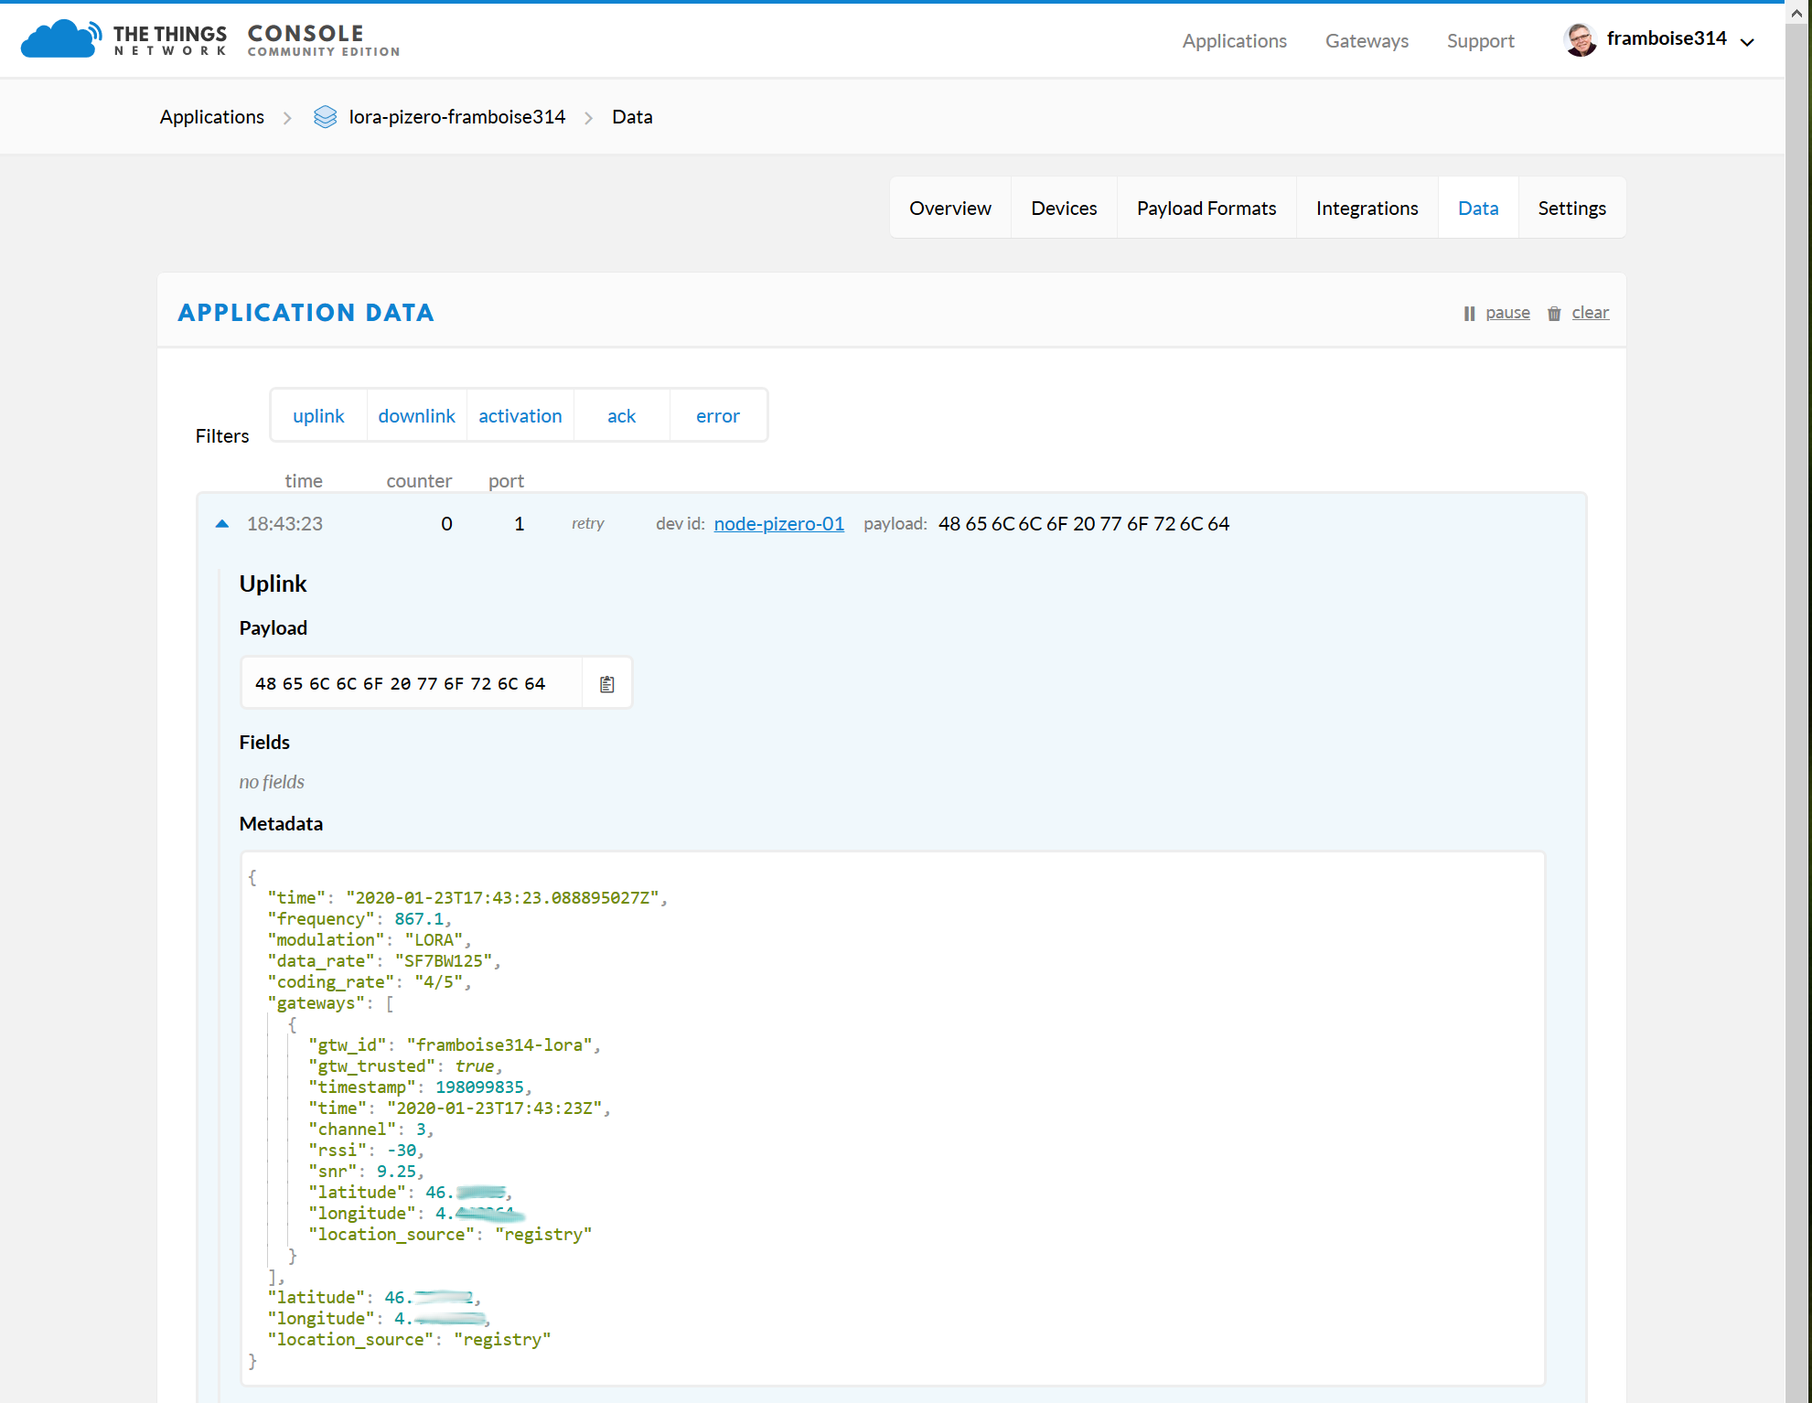The width and height of the screenshot is (1812, 1403).
Task: Click the "data_rate": "SF7BW125" line
Action: (384, 961)
